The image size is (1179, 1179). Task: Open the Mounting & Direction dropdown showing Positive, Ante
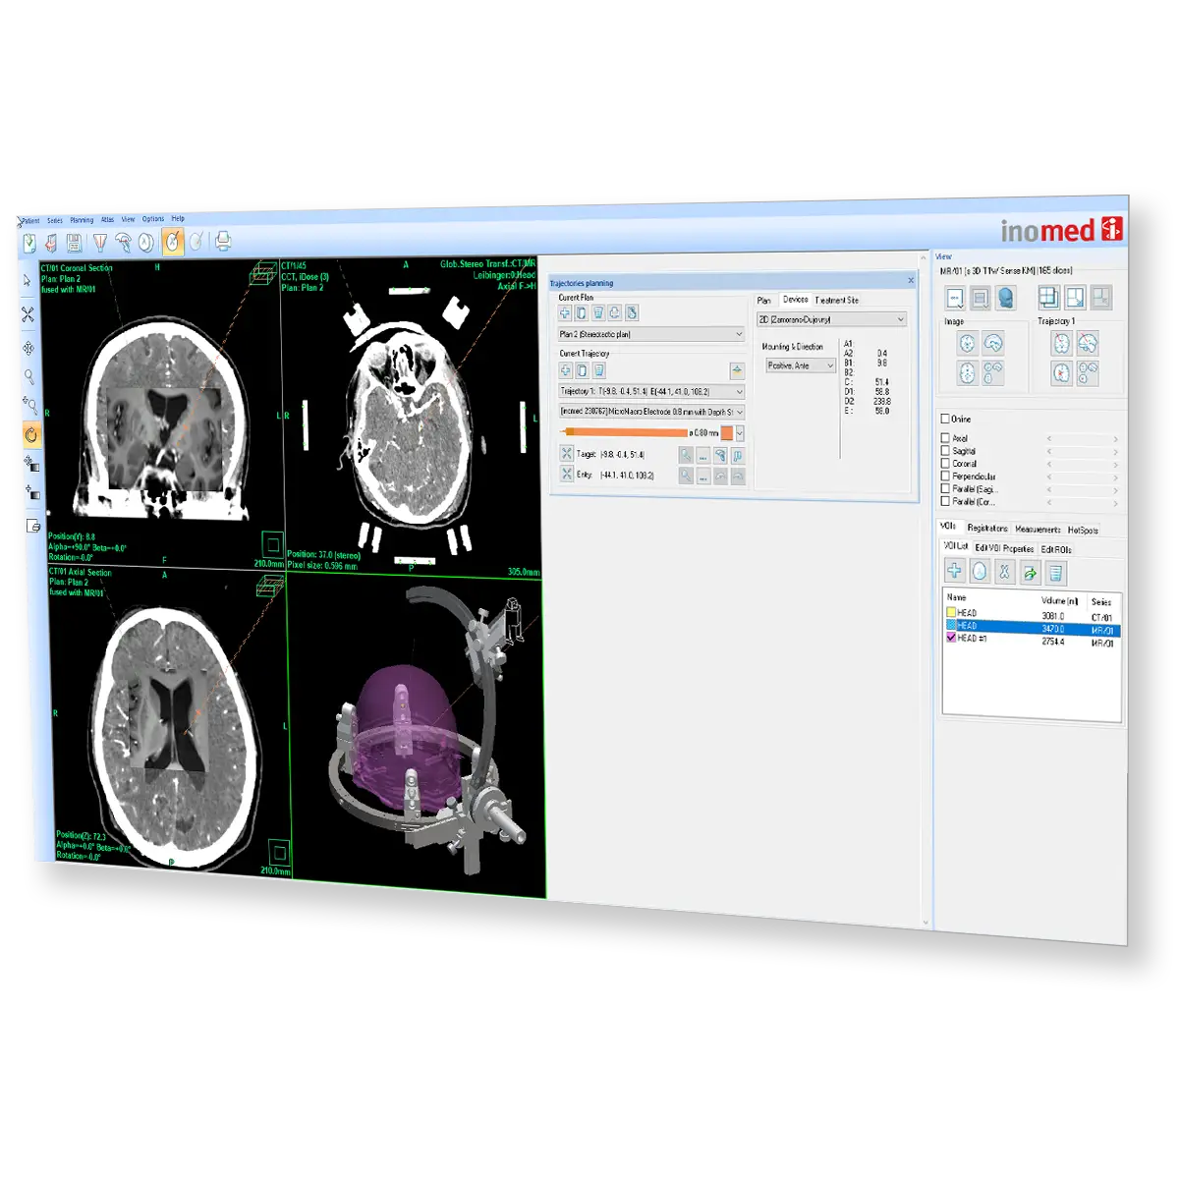pyautogui.click(x=799, y=365)
